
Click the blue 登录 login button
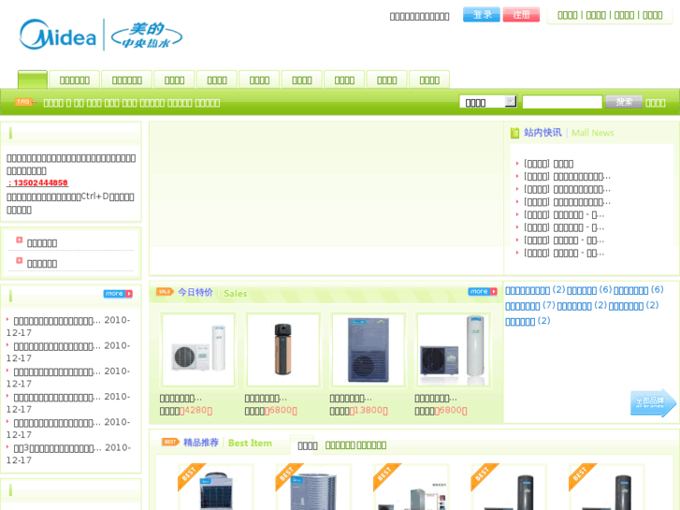pos(482,15)
